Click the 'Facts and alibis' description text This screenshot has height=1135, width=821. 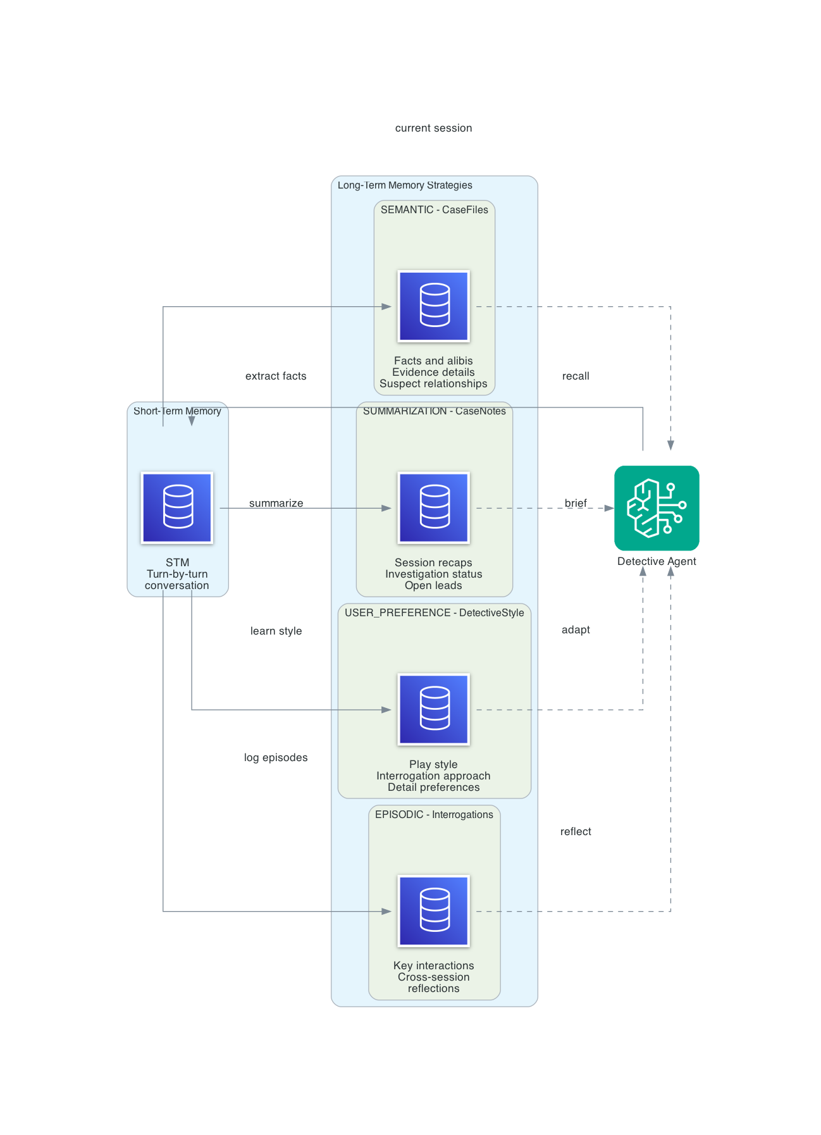coord(433,361)
